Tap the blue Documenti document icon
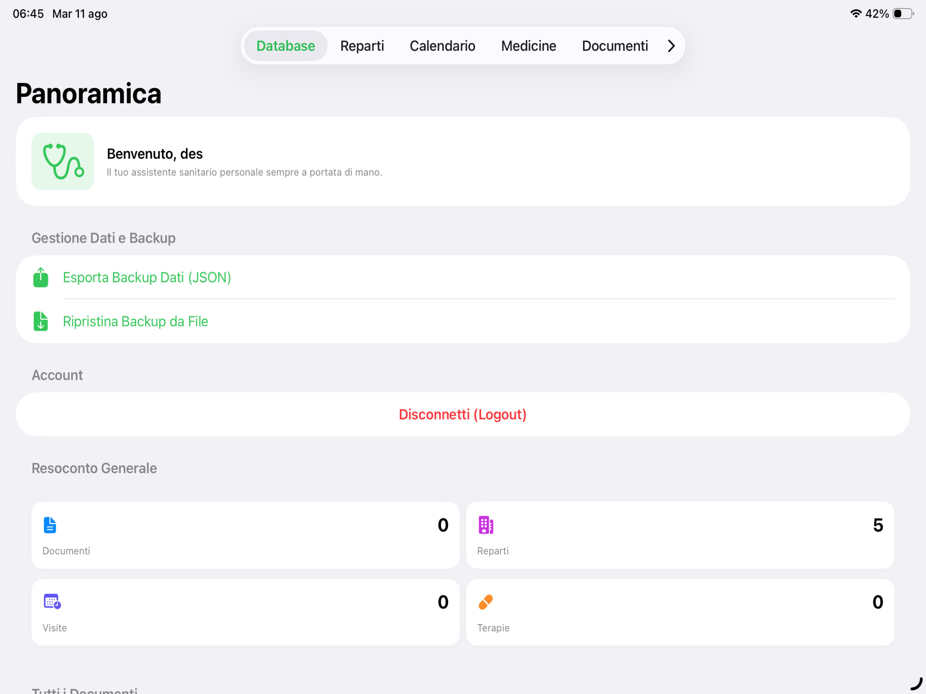 tap(50, 525)
